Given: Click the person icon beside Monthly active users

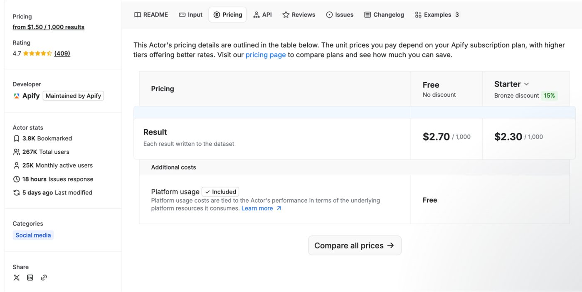Looking at the screenshot, I should click(17, 165).
